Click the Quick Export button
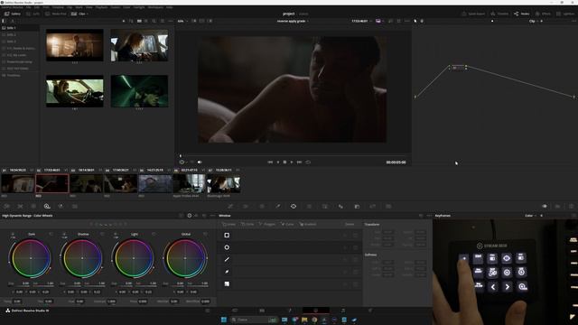This screenshot has width=578, height=325. (x=473, y=14)
